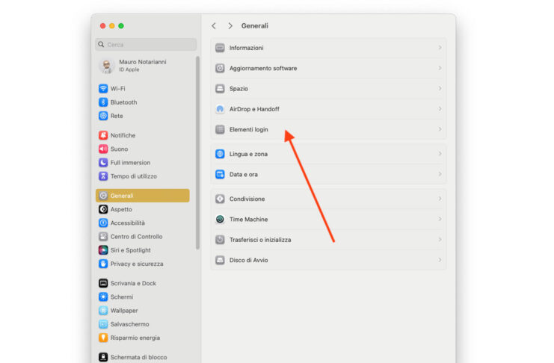
Task: Click the sidebar vertical scrollbar
Action: coord(198,152)
